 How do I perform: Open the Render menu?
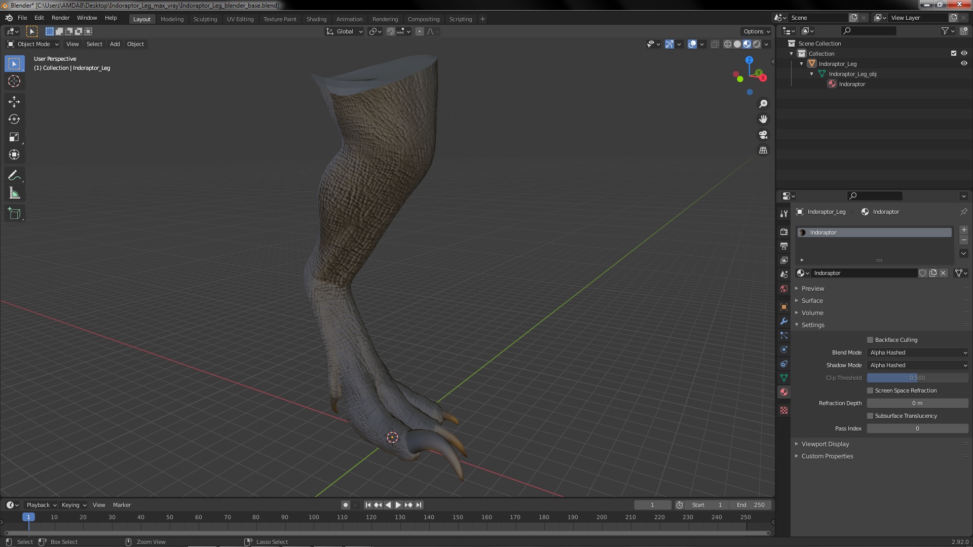coord(60,18)
